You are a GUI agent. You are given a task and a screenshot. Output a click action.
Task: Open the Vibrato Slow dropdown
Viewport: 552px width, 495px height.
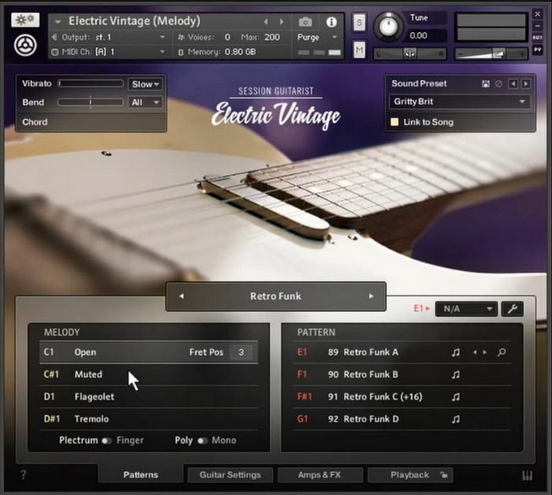pyautogui.click(x=145, y=84)
